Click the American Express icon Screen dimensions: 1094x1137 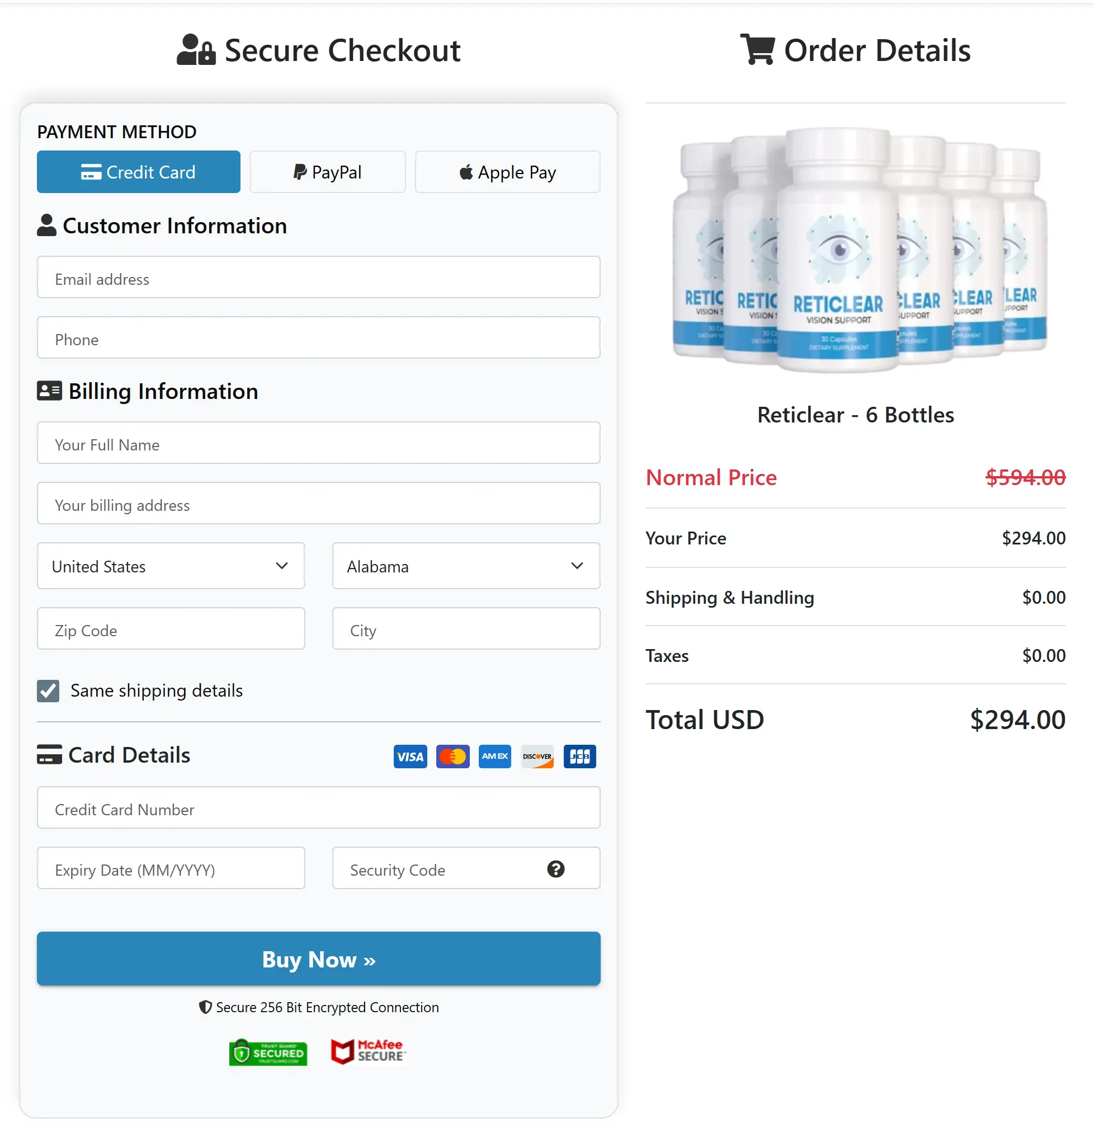coord(494,756)
